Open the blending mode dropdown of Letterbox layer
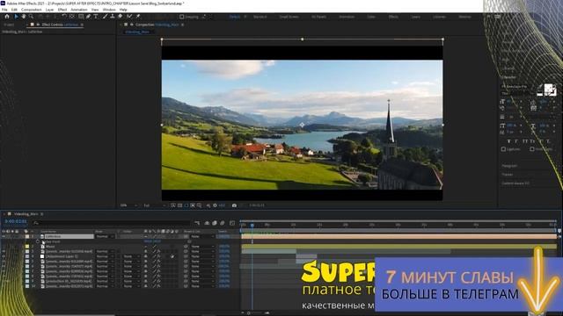 105,236
